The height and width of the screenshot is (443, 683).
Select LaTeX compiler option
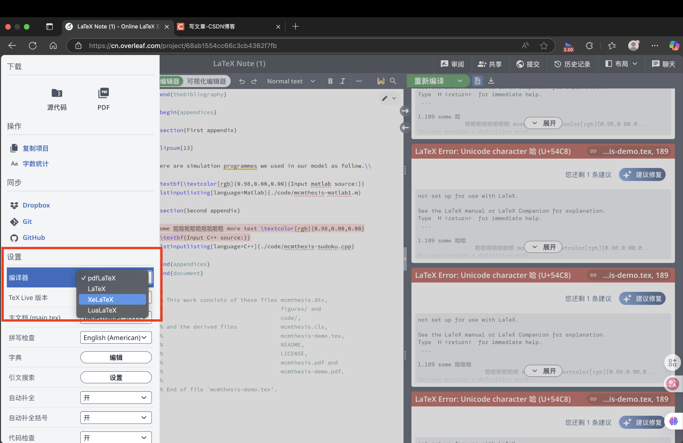point(112,289)
